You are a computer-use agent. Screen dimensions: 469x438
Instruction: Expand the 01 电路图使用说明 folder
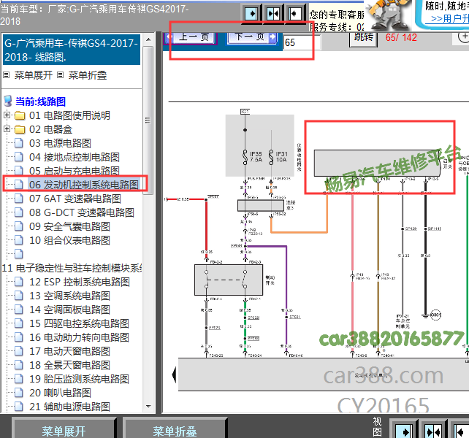point(7,115)
